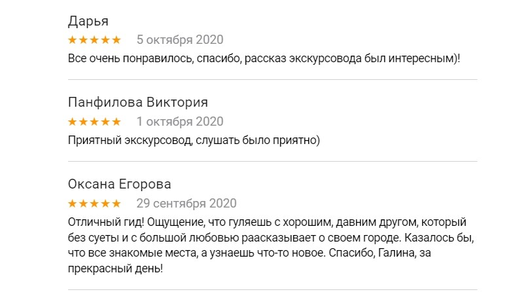Click the review text "Приятный экскурсовод"

pyautogui.click(x=193, y=140)
